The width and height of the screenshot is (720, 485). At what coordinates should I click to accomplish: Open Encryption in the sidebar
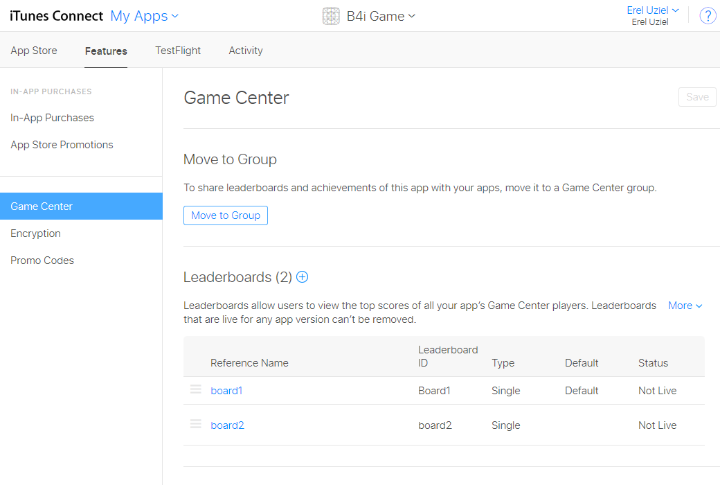pyautogui.click(x=36, y=233)
